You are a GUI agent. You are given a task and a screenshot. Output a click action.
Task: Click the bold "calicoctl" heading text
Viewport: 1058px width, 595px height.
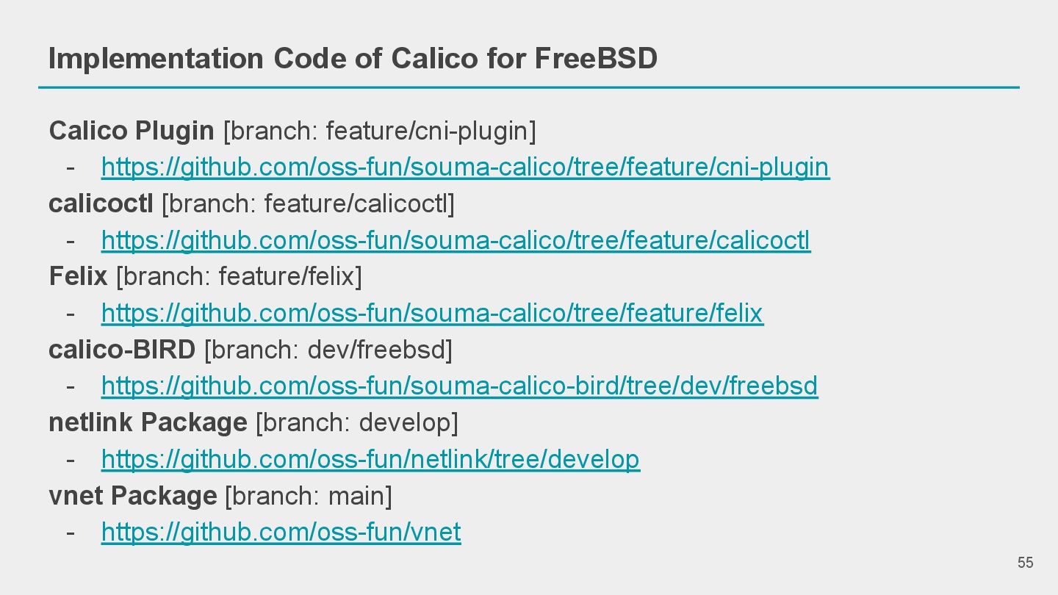(x=101, y=204)
